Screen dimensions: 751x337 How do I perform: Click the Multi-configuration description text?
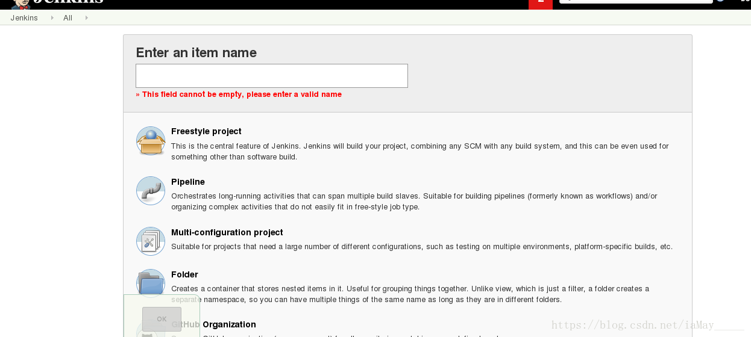click(x=422, y=247)
